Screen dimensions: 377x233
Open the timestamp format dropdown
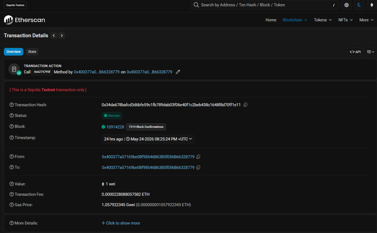tap(148, 139)
